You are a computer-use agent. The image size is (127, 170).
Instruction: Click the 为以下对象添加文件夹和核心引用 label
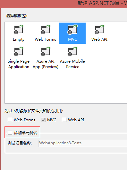pos(34,111)
